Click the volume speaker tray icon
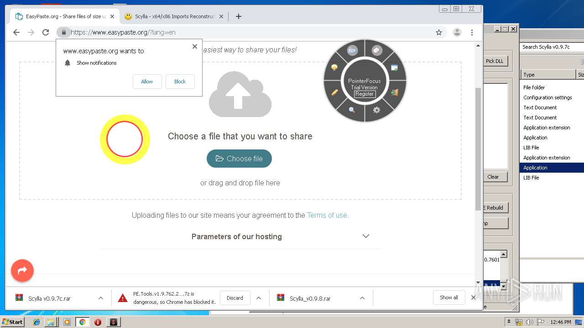Viewport: 584px width, 328px height. 530,322
